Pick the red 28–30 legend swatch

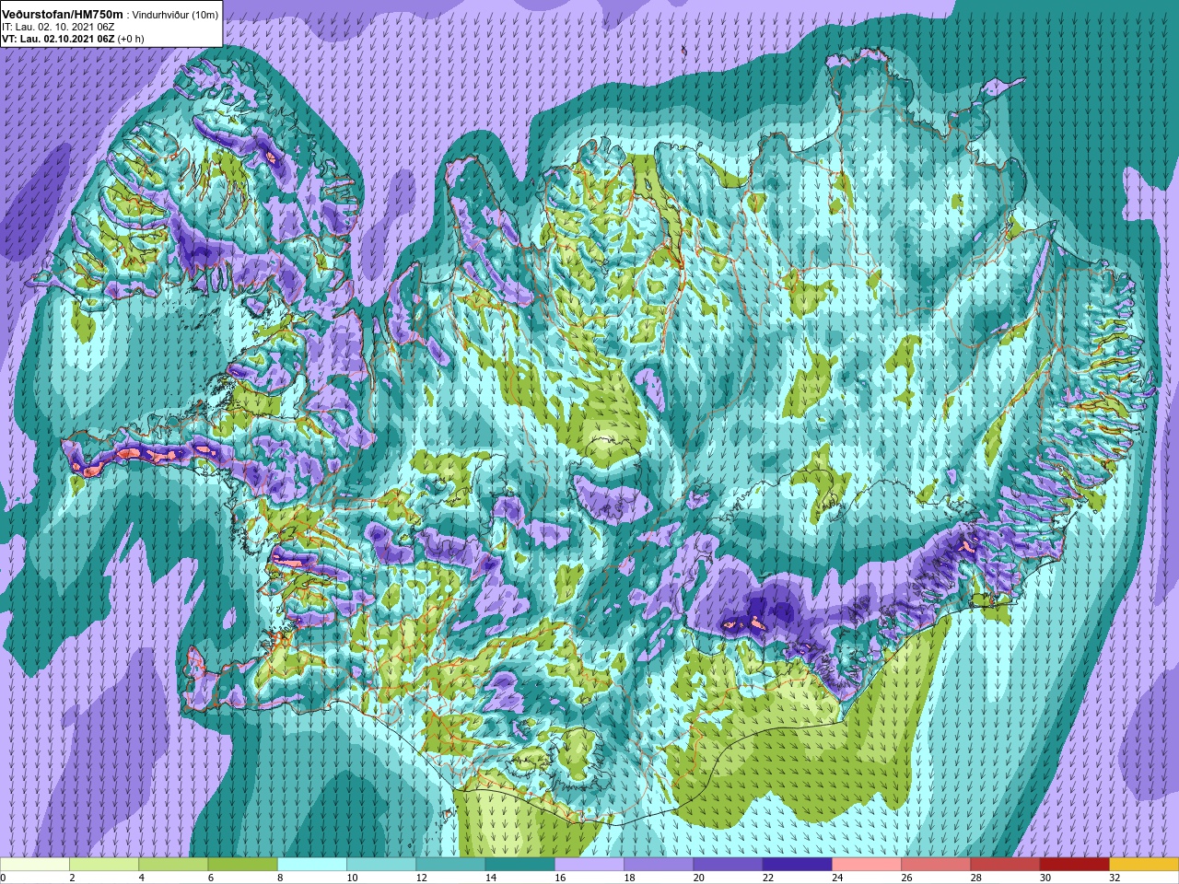pos(1005,865)
